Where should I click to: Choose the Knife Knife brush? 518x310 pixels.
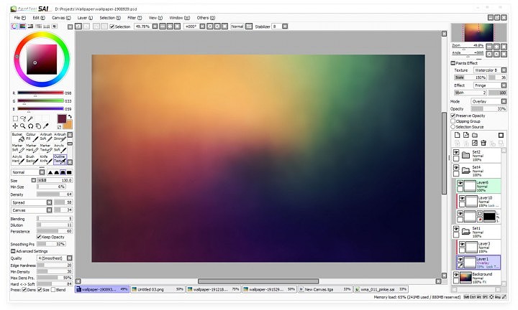click(x=45, y=159)
